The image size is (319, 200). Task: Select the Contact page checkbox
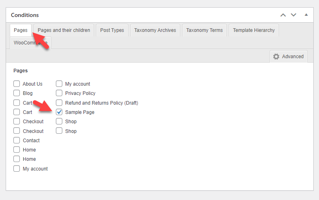pyautogui.click(x=17, y=140)
